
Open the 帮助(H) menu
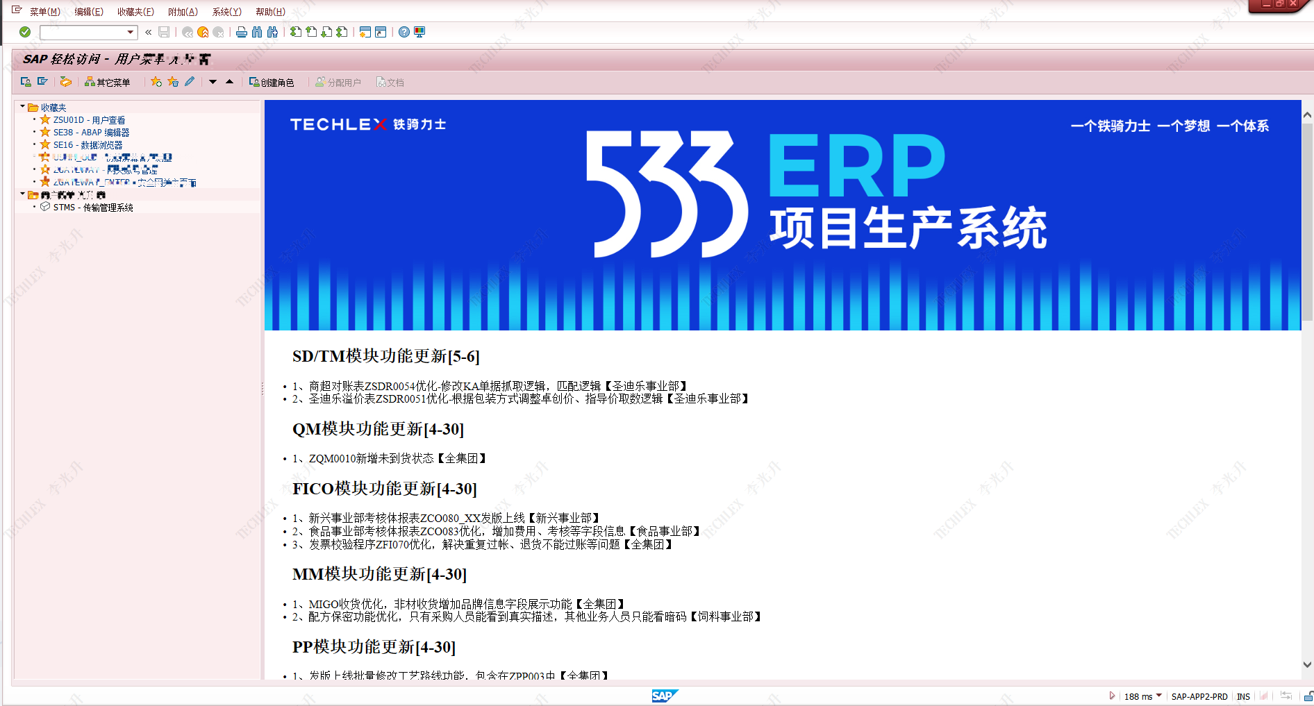270,12
